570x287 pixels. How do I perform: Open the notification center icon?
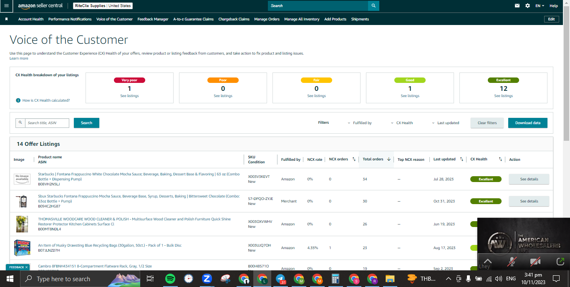click(x=556, y=279)
